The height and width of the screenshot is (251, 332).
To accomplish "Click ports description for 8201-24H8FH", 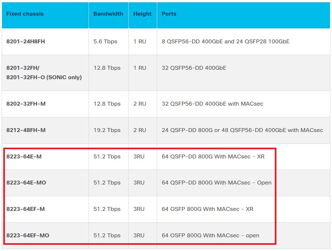I will coord(225,42).
